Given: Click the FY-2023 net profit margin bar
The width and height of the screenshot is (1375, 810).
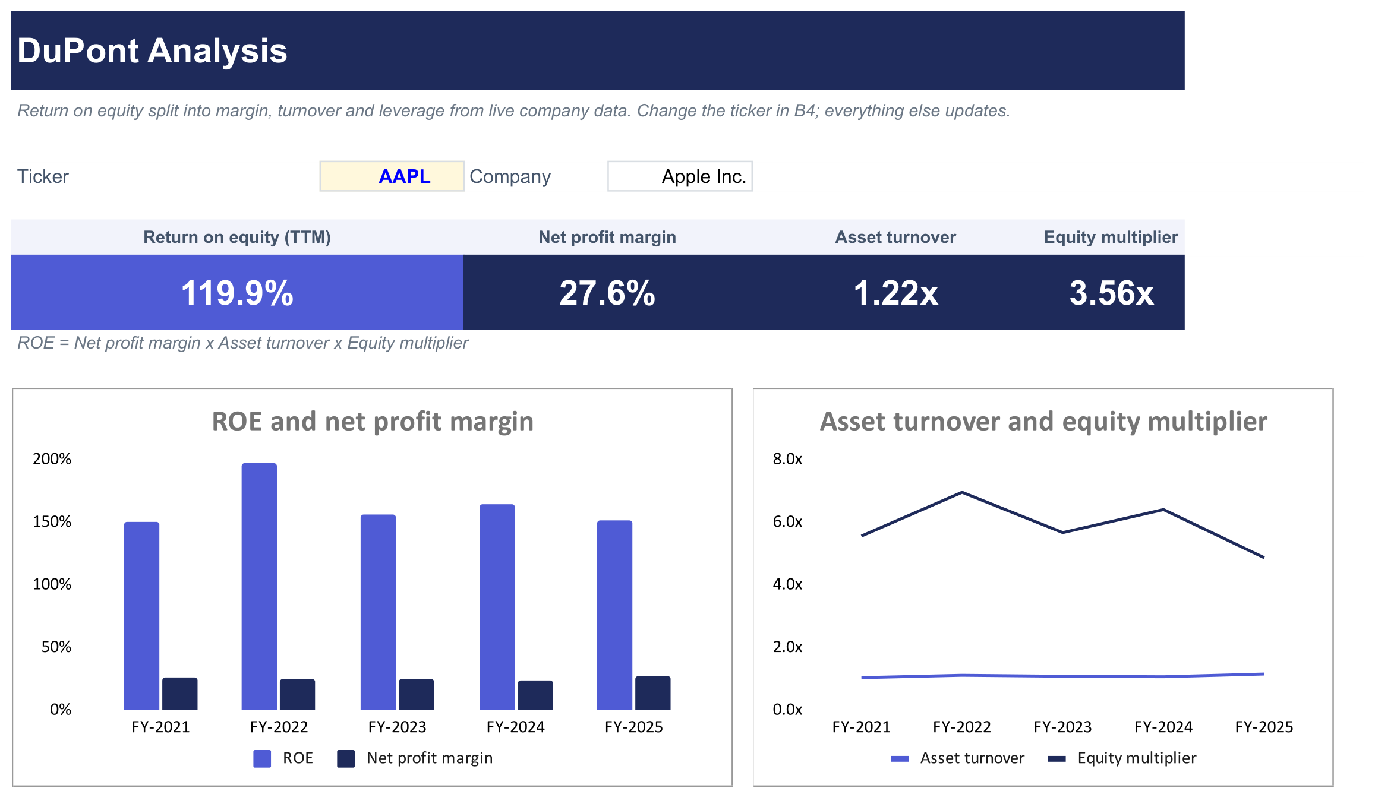Looking at the screenshot, I should click(417, 694).
